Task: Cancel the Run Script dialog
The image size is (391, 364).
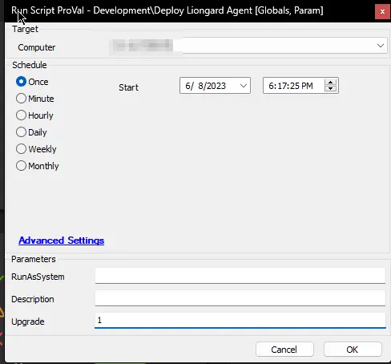Action: pos(284,350)
